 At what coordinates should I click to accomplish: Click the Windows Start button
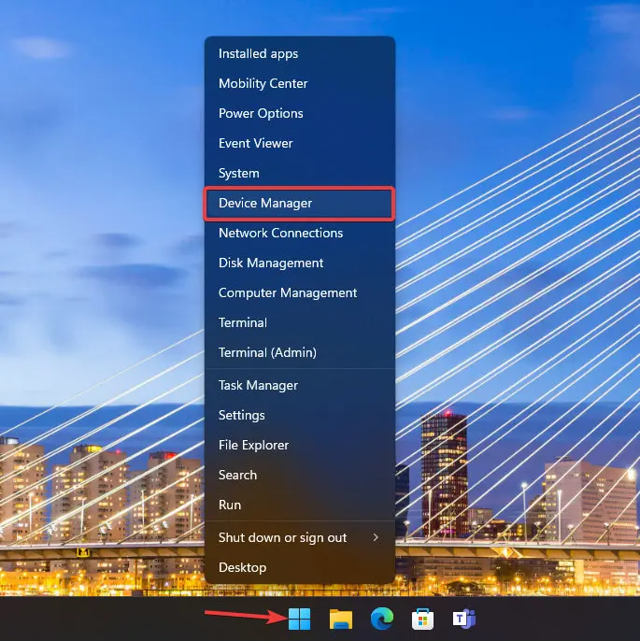[299, 619]
